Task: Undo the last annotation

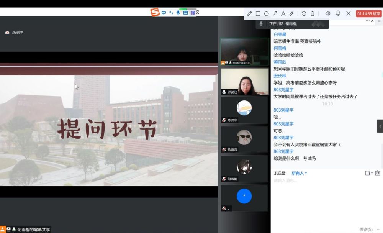Action: click(x=304, y=13)
